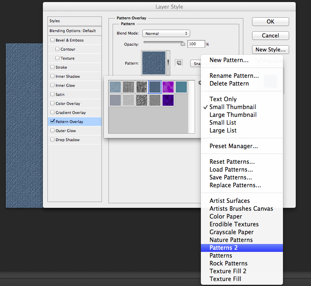This screenshot has width=311, height=286.
Task: Load the last Texture Fill set
Action: pos(242,279)
